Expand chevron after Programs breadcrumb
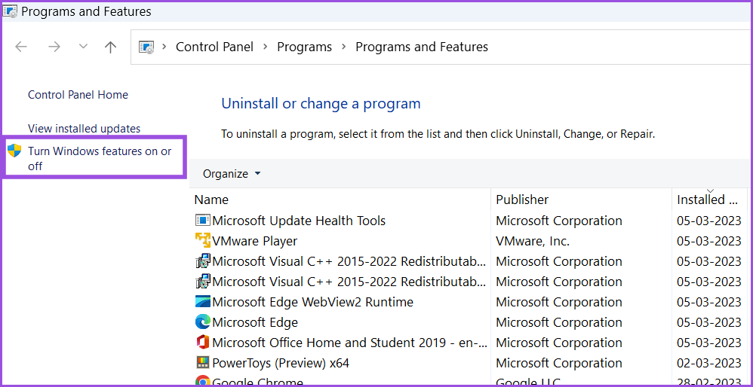753x387 pixels. point(343,47)
